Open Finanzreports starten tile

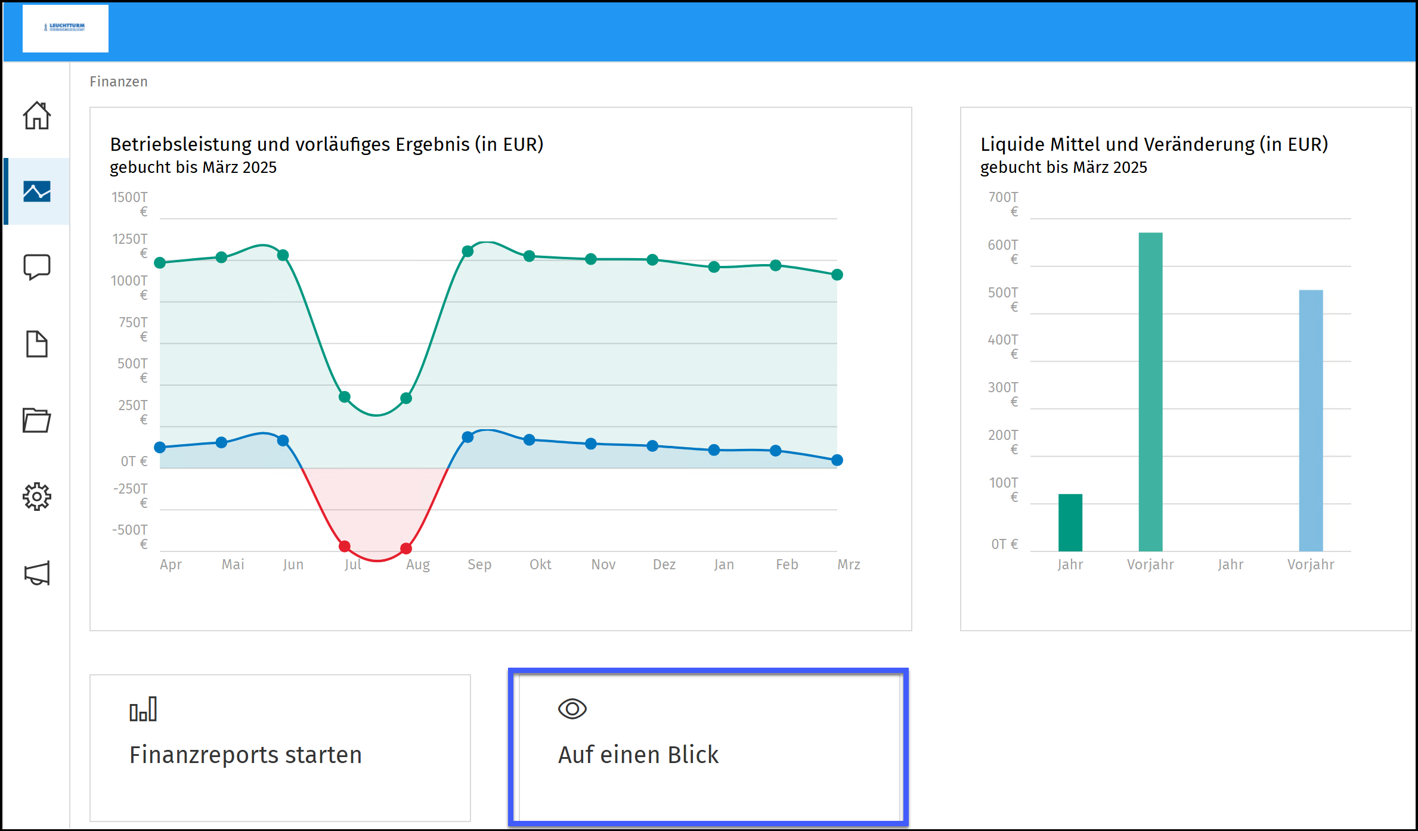click(280, 748)
